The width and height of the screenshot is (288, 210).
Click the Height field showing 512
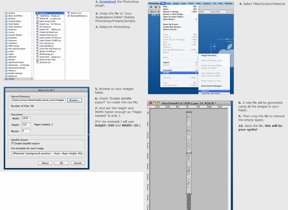(26, 125)
